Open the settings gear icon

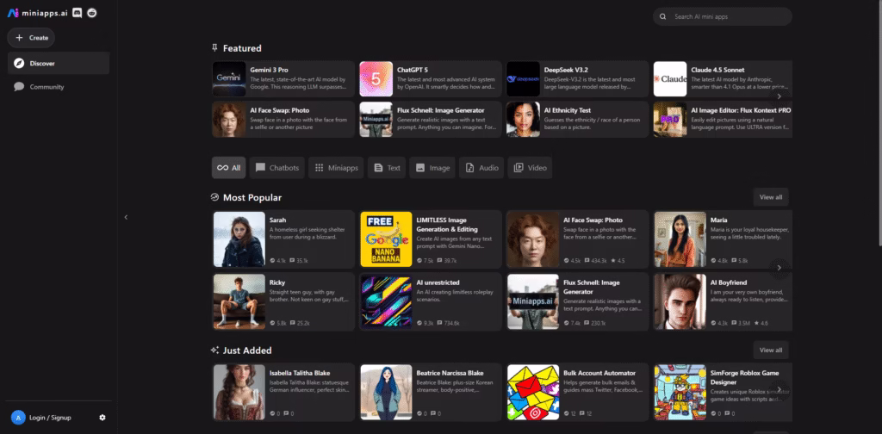(102, 418)
